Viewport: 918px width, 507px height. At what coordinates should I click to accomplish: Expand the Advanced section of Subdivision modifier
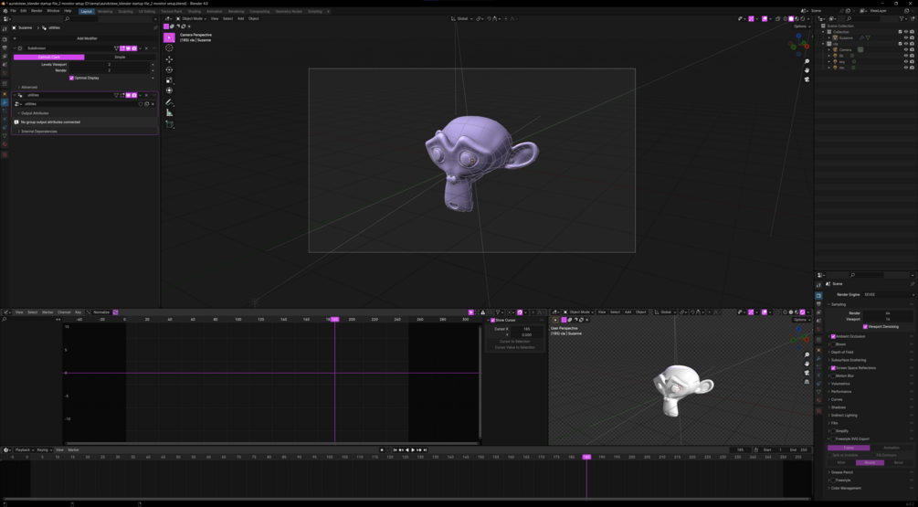(27, 87)
